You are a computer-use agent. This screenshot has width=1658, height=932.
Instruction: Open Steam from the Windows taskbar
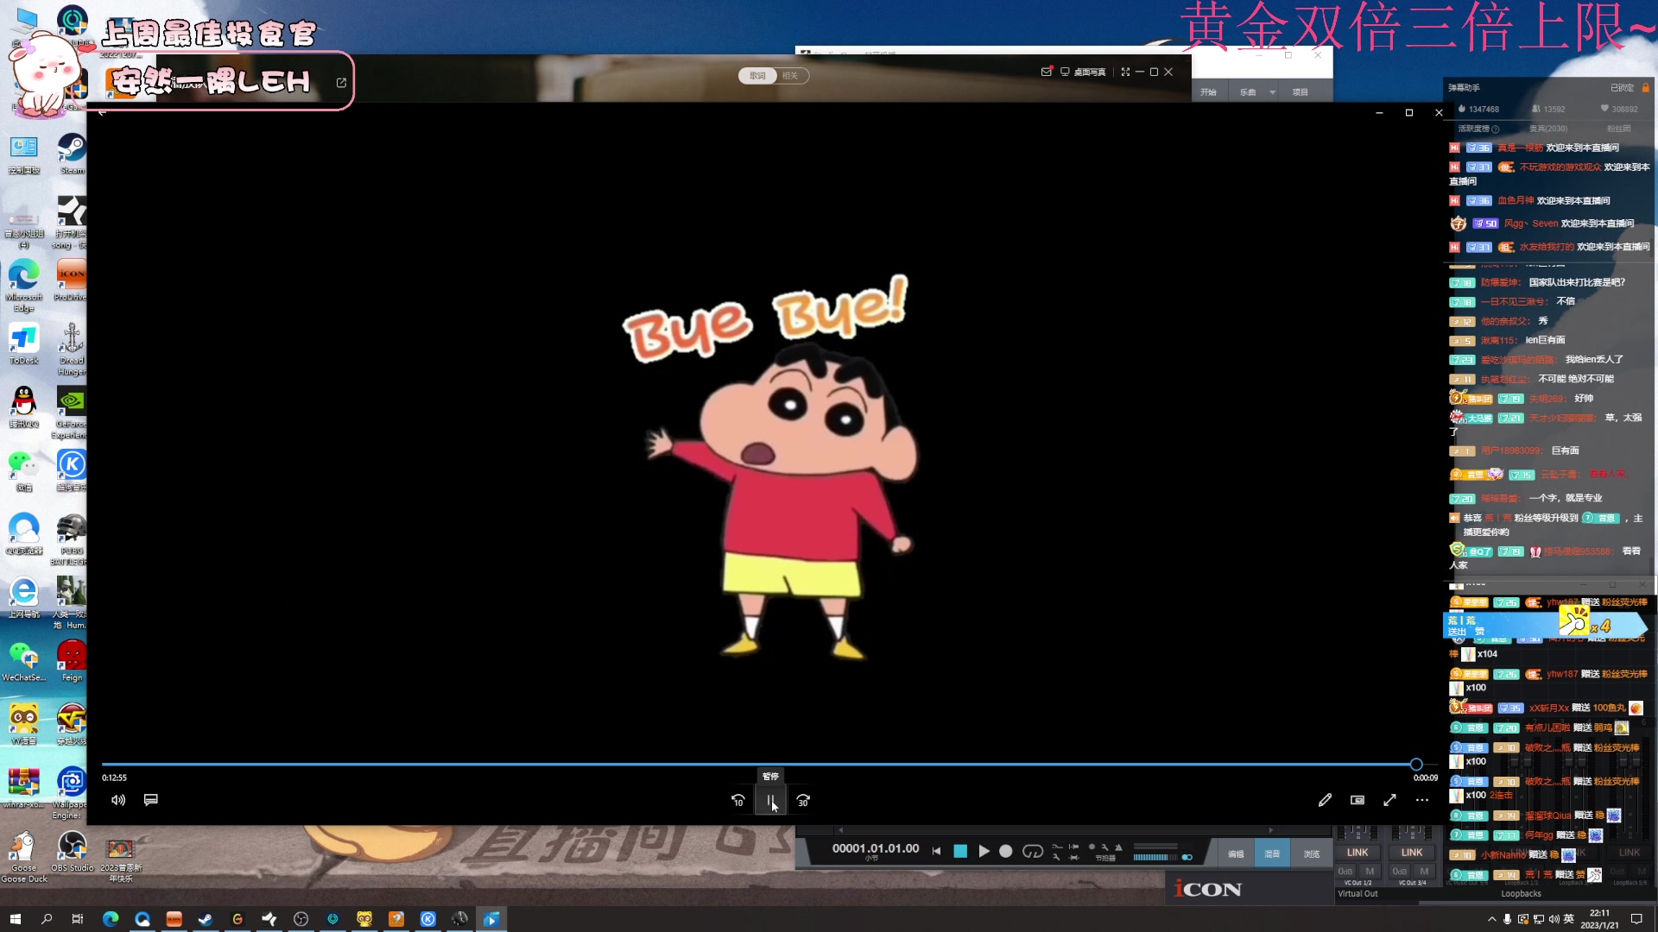point(206,919)
